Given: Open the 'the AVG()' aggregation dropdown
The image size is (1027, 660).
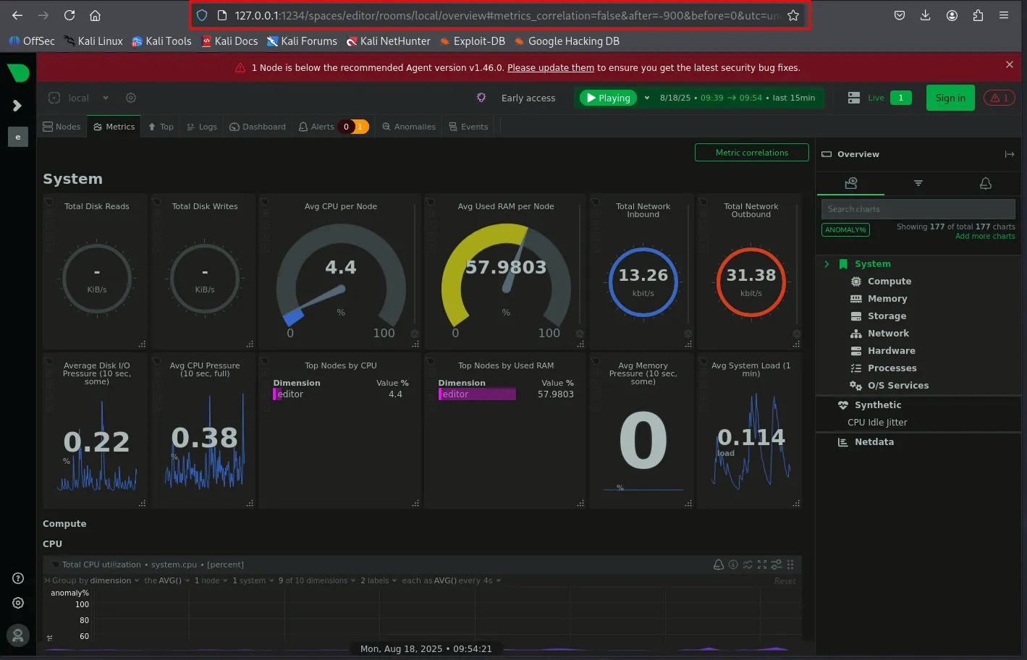Looking at the screenshot, I should (x=166, y=580).
